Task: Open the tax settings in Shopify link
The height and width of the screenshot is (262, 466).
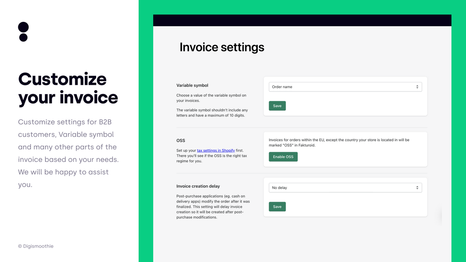Action: (x=216, y=150)
